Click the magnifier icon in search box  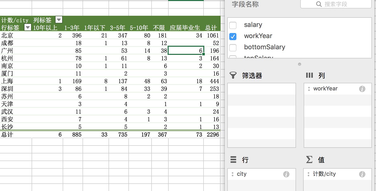pos(319,4)
